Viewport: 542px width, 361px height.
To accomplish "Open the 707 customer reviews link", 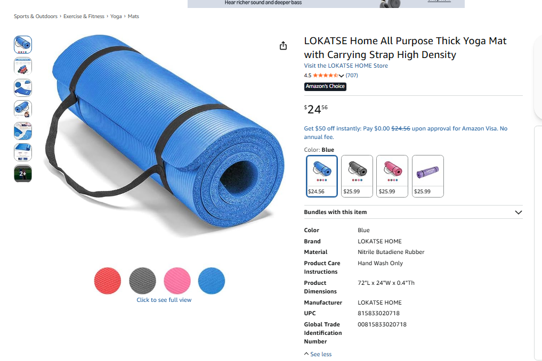I will pyautogui.click(x=352, y=75).
